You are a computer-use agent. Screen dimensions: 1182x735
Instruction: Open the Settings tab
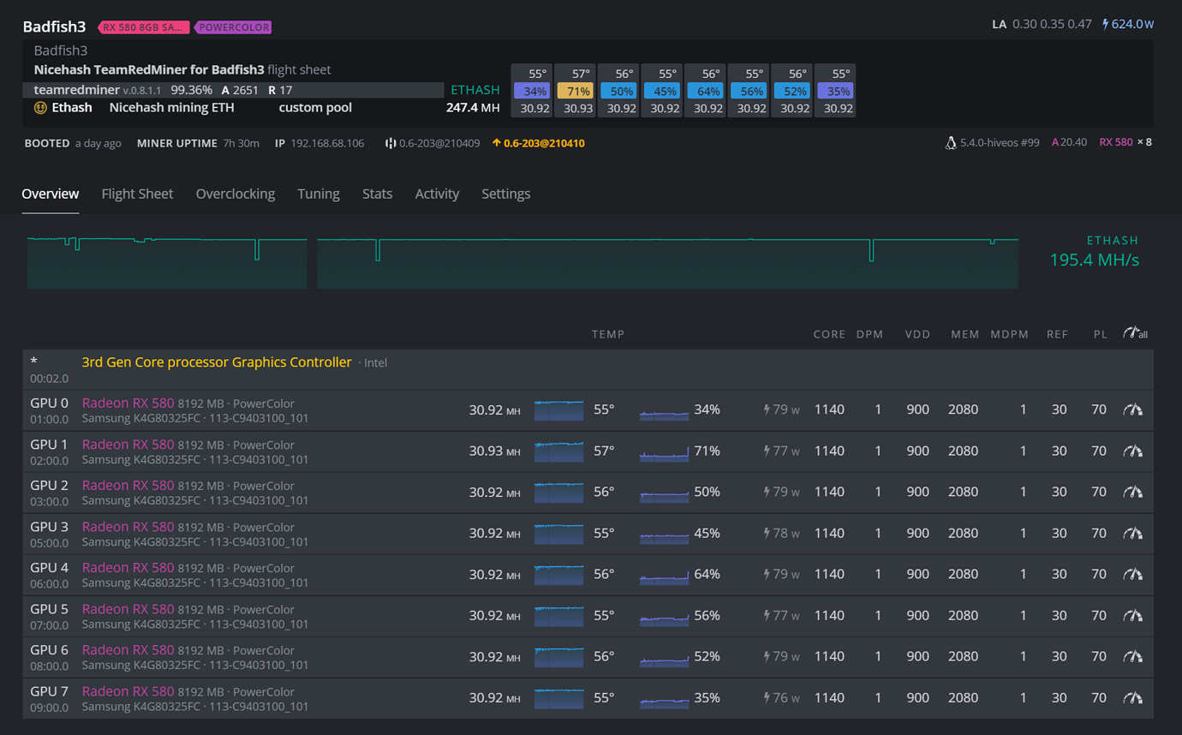coord(505,194)
